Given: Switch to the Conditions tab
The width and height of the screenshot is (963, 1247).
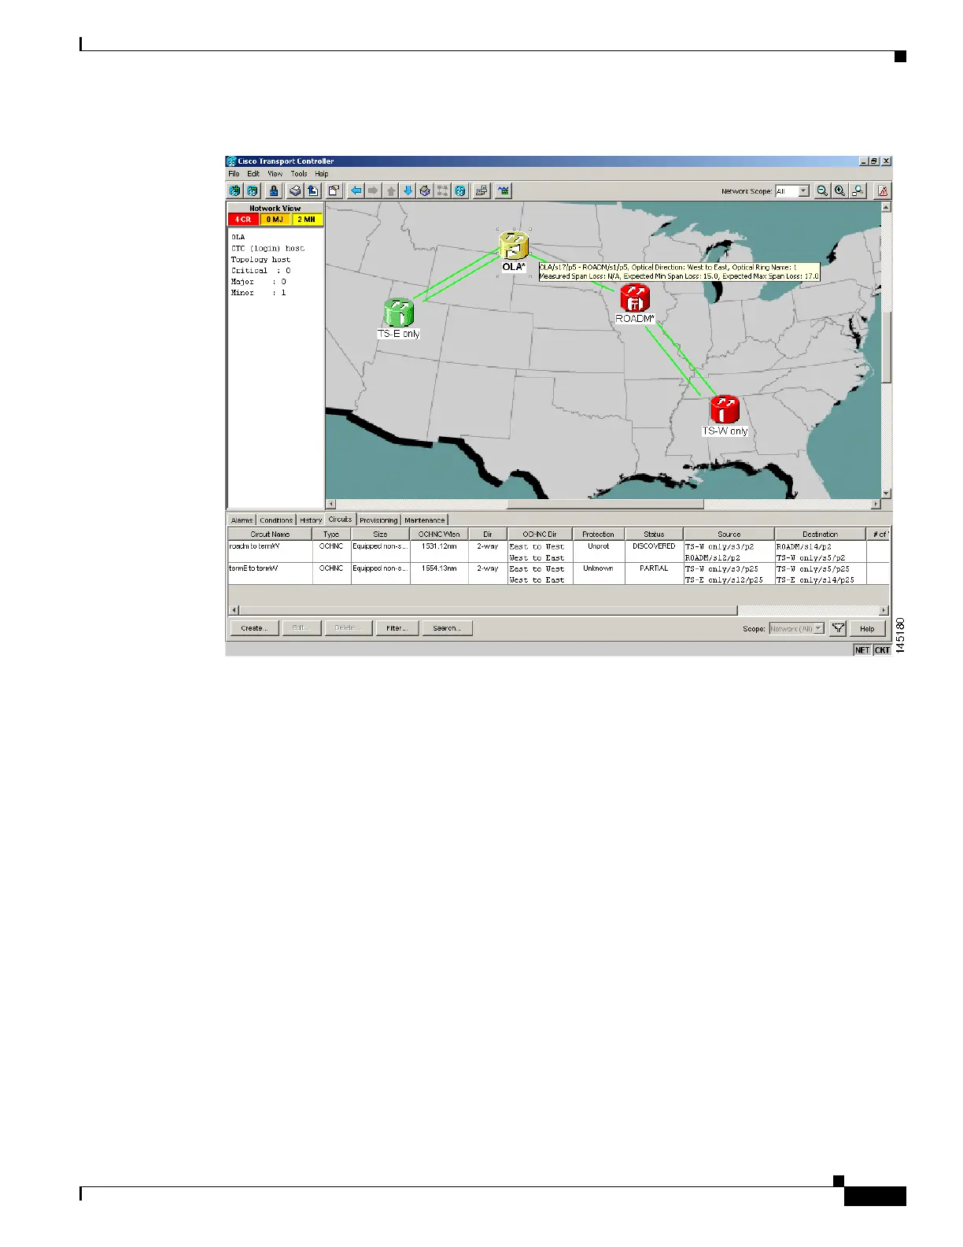Looking at the screenshot, I should click(x=276, y=520).
